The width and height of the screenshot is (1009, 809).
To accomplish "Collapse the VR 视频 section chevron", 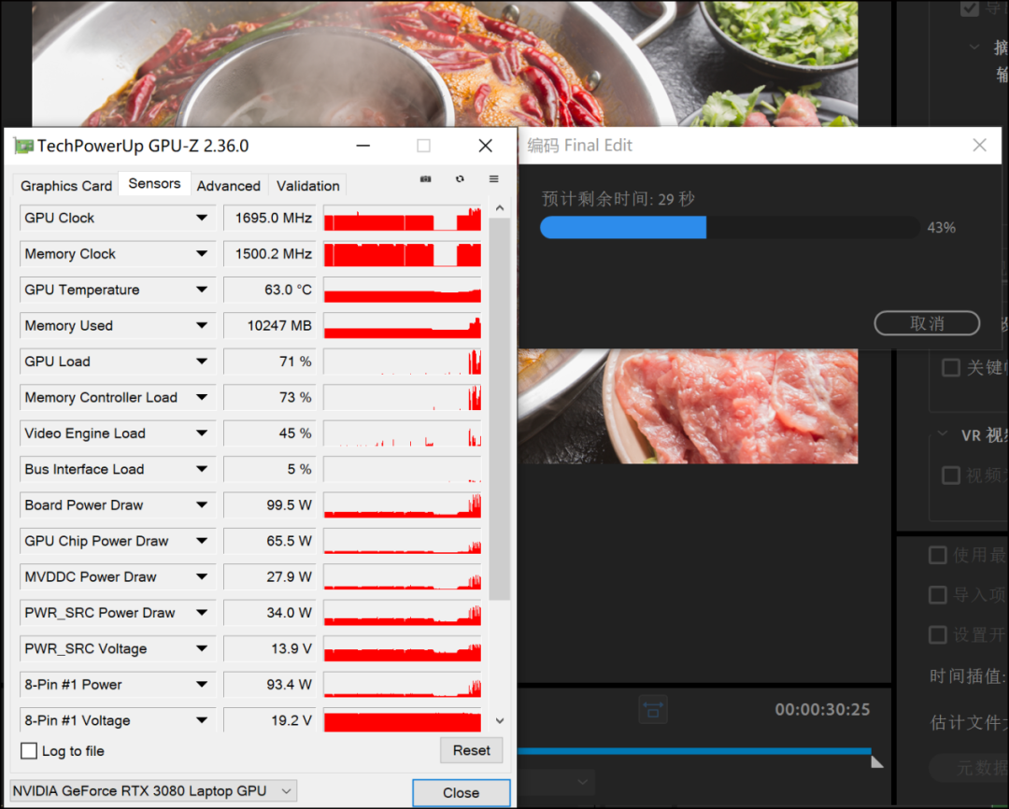I will [943, 433].
